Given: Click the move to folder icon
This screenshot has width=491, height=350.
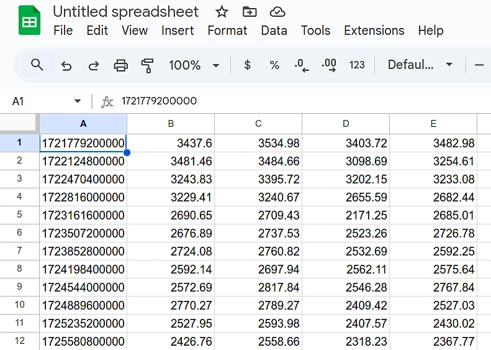Looking at the screenshot, I should coord(250,12).
